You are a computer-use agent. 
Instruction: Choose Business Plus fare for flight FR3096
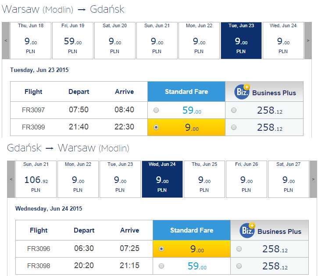(x=239, y=249)
